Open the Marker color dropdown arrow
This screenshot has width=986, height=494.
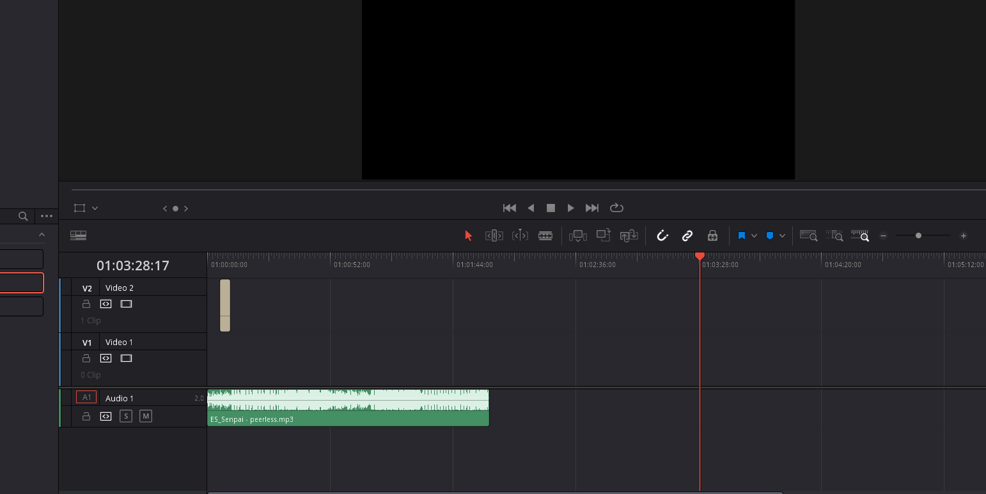[782, 236]
